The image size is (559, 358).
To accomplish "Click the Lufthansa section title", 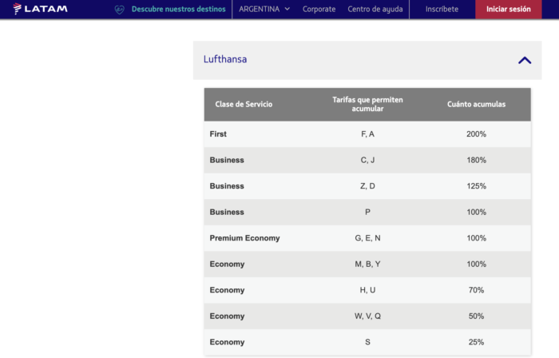I will (x=225, y=59).
